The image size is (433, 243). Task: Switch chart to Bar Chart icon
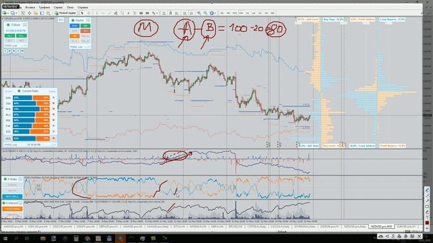pyautogui.click(x=164, y=13)
